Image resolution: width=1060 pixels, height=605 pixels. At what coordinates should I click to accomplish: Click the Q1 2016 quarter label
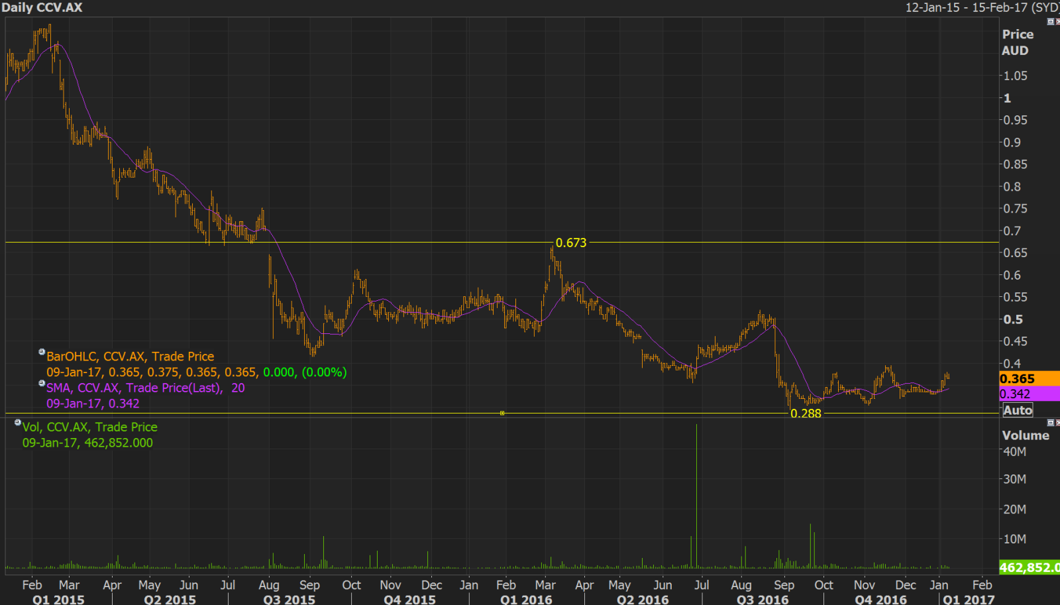[x=526, y=599]
